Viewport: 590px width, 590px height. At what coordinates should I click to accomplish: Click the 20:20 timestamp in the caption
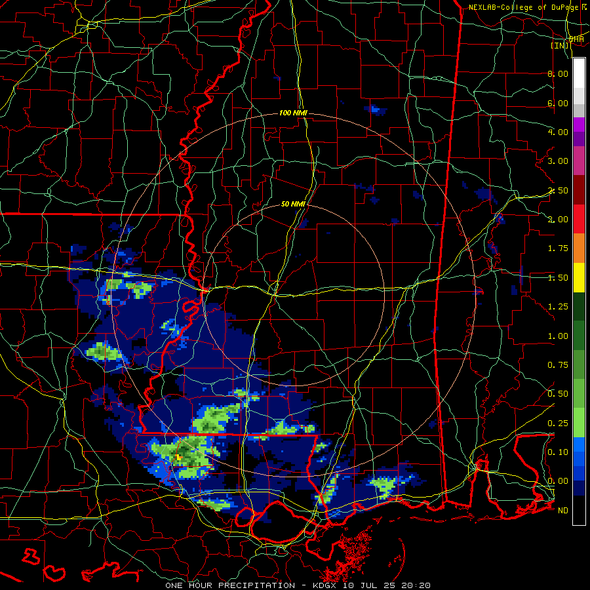tap(416, 585)
